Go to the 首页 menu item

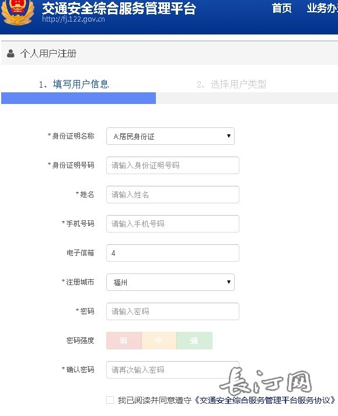tap(281, 8)
